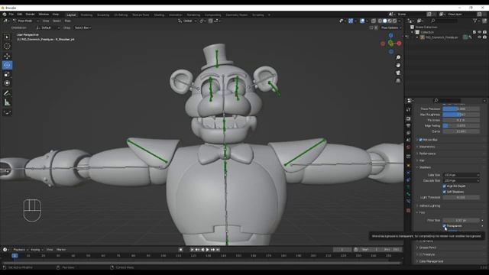Image resolution: width=489 pixels, height=275 pixels.
Task: Select the Rotate tool
Action: click(x=7, y=65)
